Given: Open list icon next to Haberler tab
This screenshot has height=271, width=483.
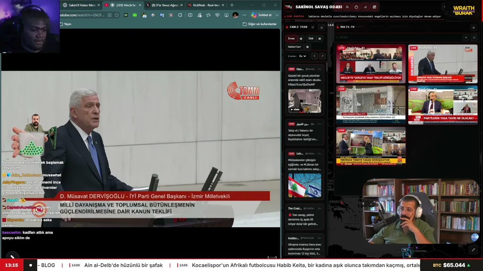Looking at the screenshot, I should (x=307, y=47).
